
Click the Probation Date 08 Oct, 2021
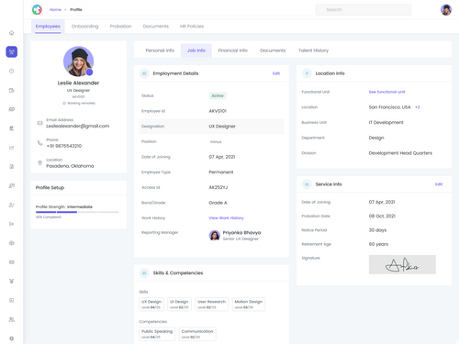coord(382,216)
